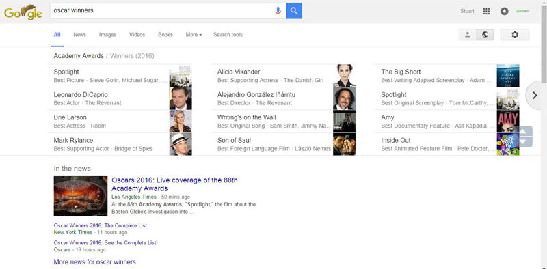Screen dimensions: 547x269
Task: Open Writing's on the Wall thumbnail
Action: tap(344, 122)
